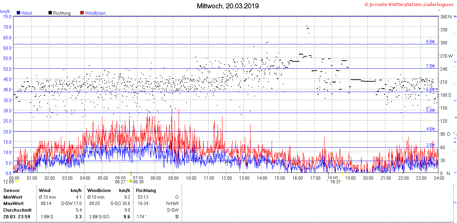Select the Richtung column header in table
The height and width of the screenshot is (223, 457).
click(146, 190)
